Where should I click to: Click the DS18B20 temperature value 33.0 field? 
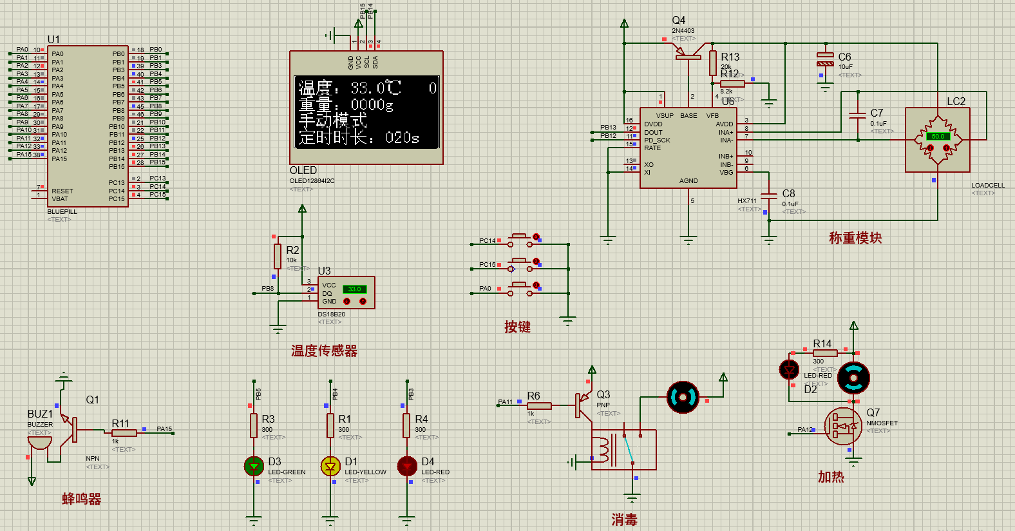(354, 289)
